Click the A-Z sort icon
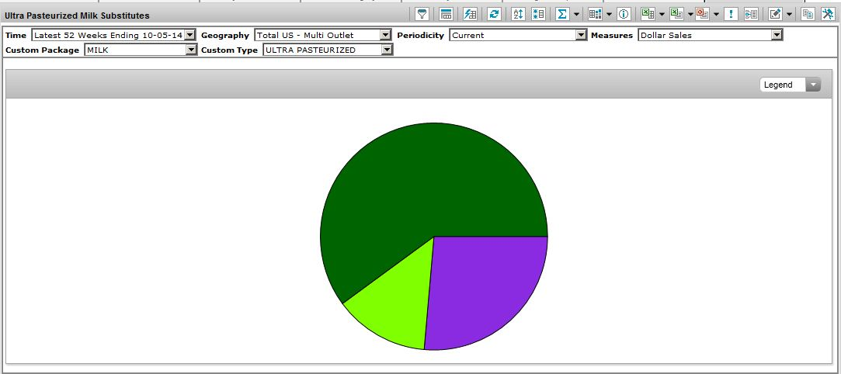This screenshot has height=374, width=841. coord(518,14)
